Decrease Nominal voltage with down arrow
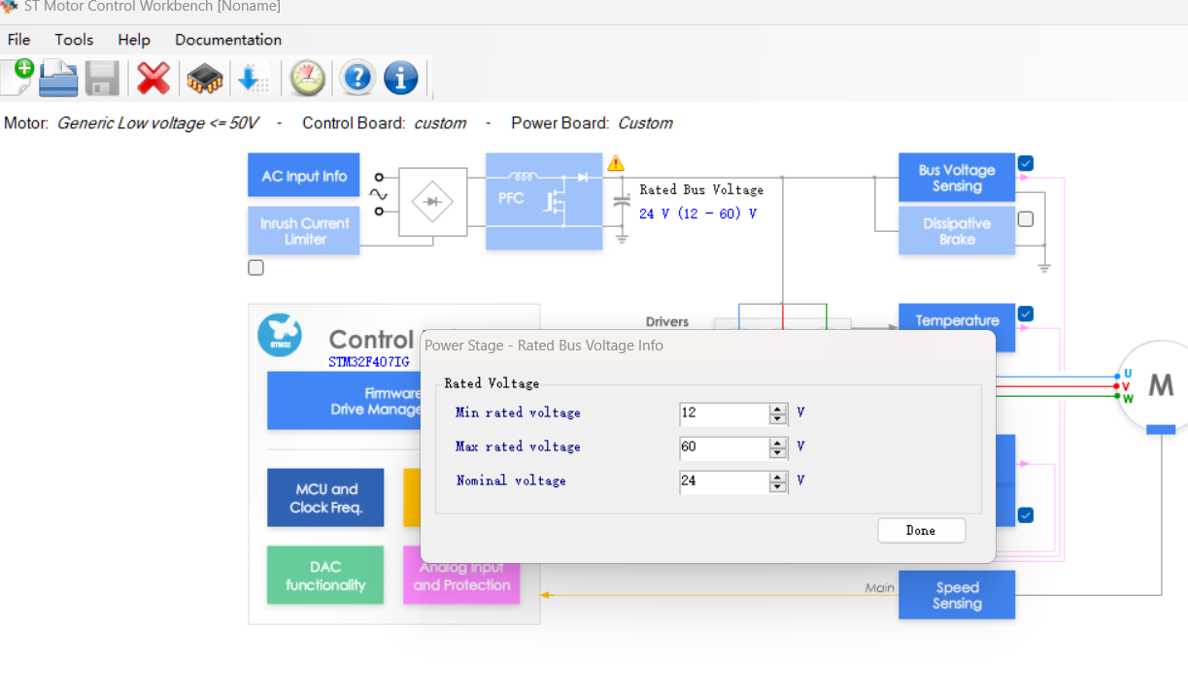 778,486
